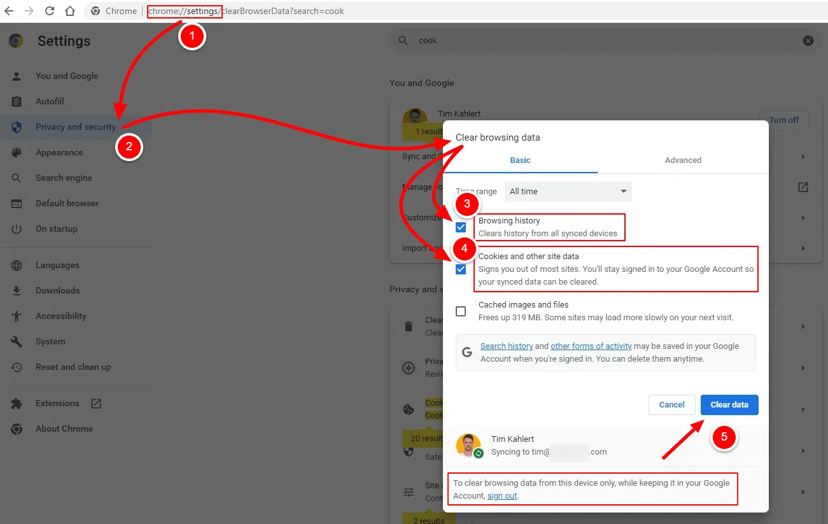Viewport: 828px width, 524px height.
Task: Click the On startup power icon
Action: coord(17,229)
